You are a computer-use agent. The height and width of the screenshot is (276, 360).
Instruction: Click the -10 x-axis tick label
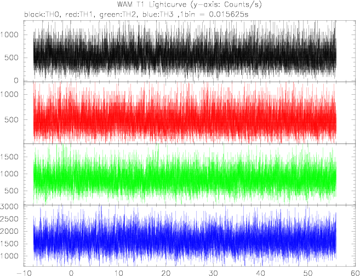(24, 273)
